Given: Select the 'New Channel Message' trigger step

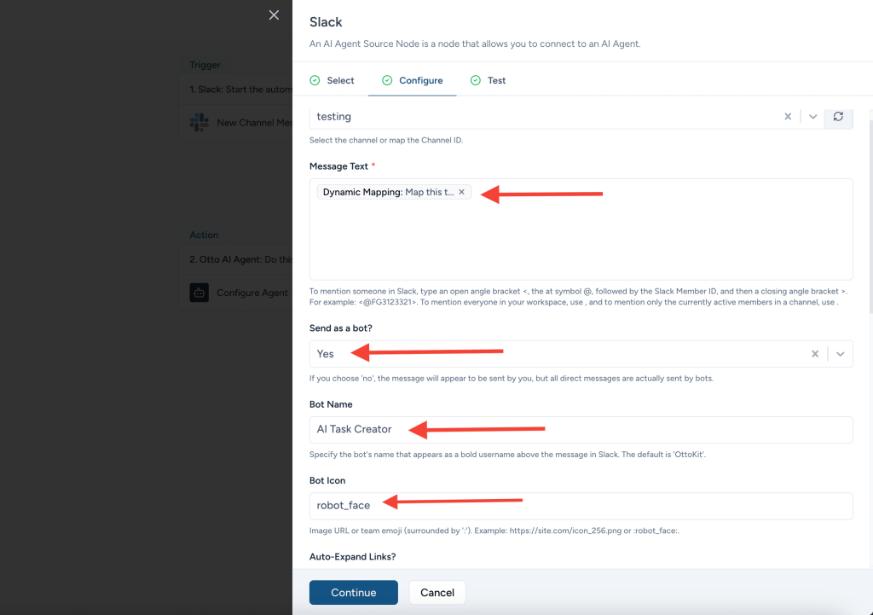Looking at the screenshot, I should coord(236,123).
